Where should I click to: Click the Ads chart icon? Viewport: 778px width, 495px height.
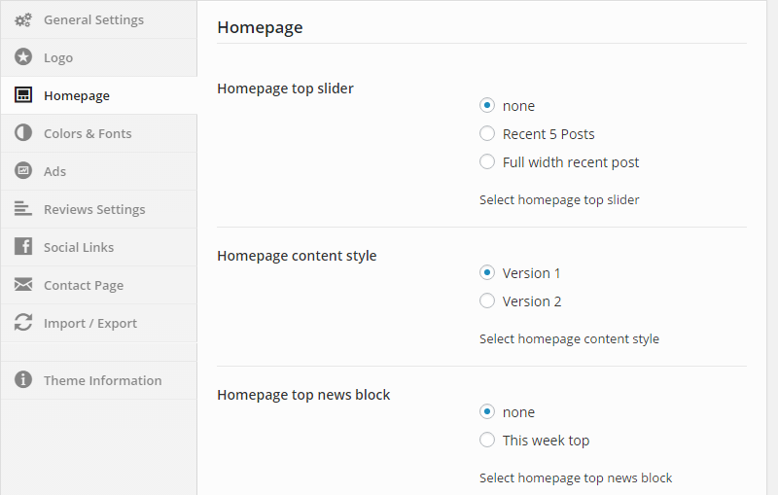coord(23,171)
